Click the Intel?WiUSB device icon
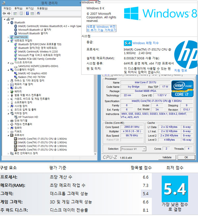Screen dimensions: 198x216 tap(12, 37)
